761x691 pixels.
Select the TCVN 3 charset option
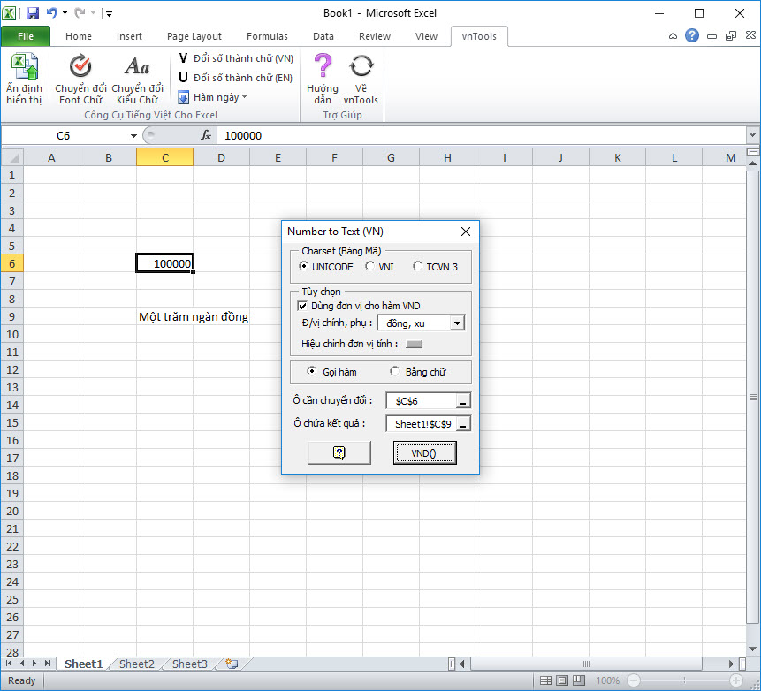[x=417, y=266]
